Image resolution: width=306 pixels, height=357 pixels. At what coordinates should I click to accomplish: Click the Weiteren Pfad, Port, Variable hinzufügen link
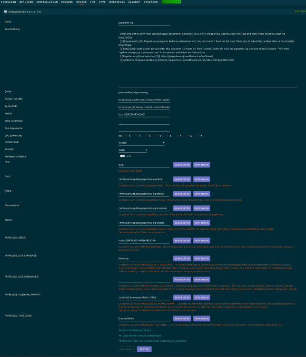tap(154, 341)
